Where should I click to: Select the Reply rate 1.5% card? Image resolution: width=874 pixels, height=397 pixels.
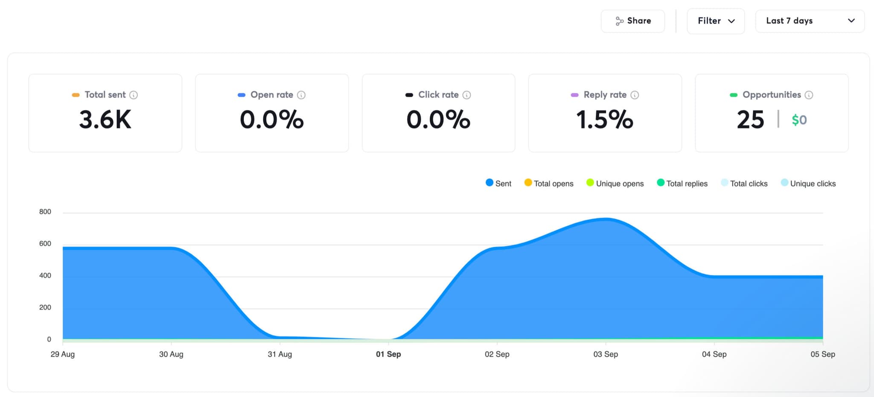tap(605, 113)
